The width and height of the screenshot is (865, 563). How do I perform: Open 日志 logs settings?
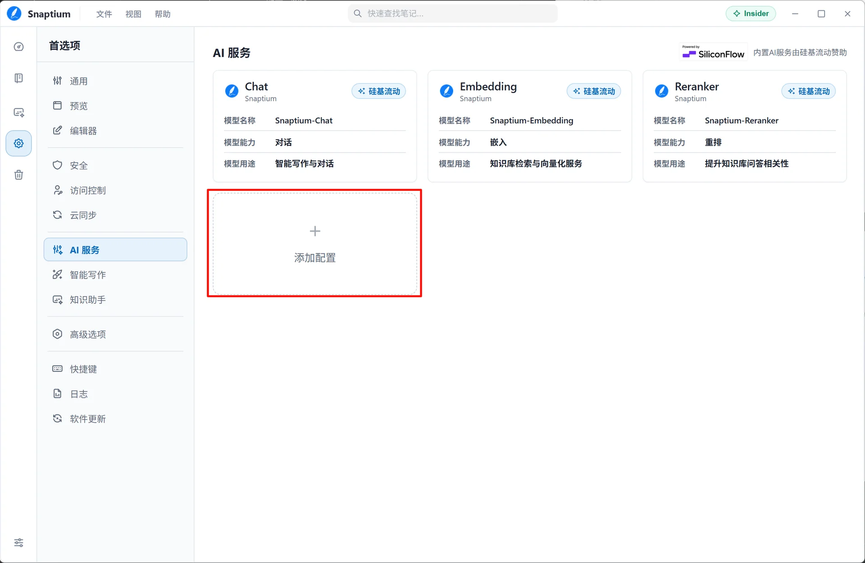point(115,394)
